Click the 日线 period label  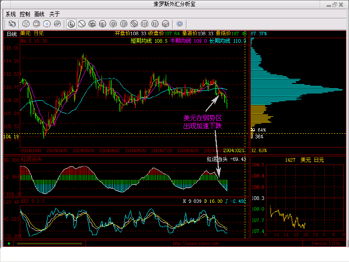[x=11, y=34]
